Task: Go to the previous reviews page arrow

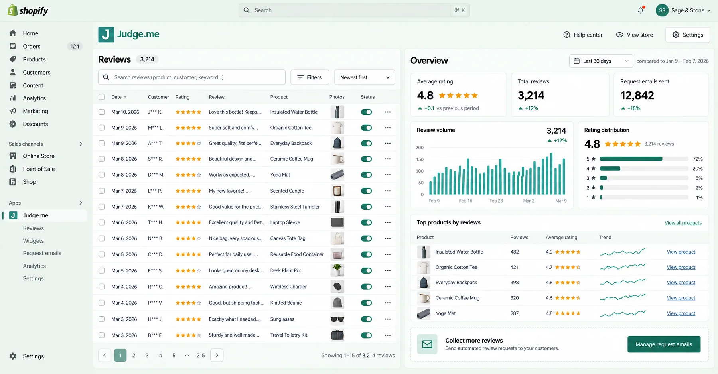Action: click(x=105, y=355)
